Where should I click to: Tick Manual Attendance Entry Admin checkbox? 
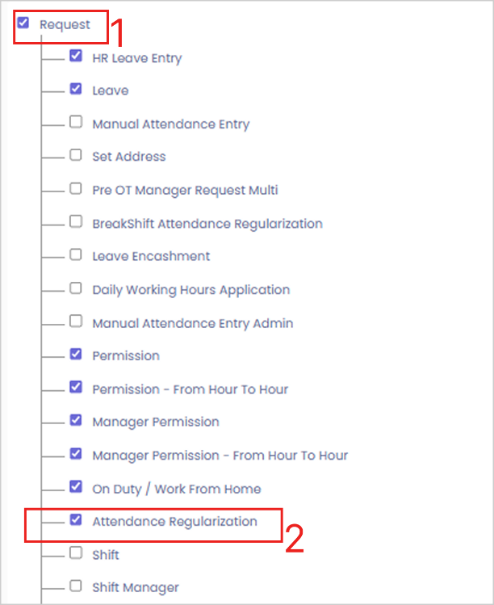pos(76,321)
